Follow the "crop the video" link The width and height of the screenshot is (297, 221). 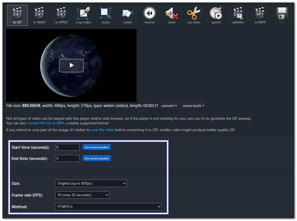pyautogui.click(x=102, y=130)
